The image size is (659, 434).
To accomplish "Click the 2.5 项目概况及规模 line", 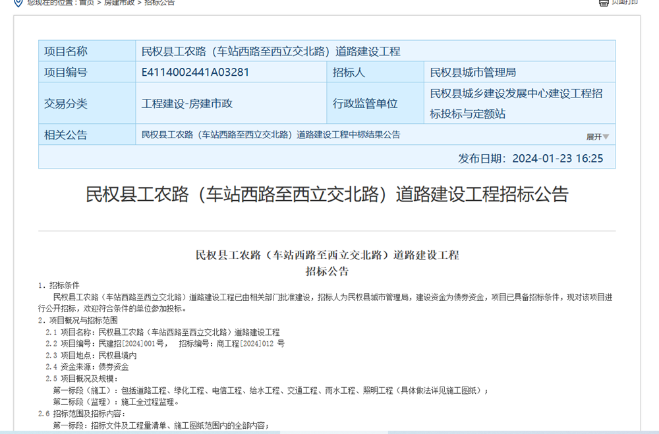I will point(82,379).
